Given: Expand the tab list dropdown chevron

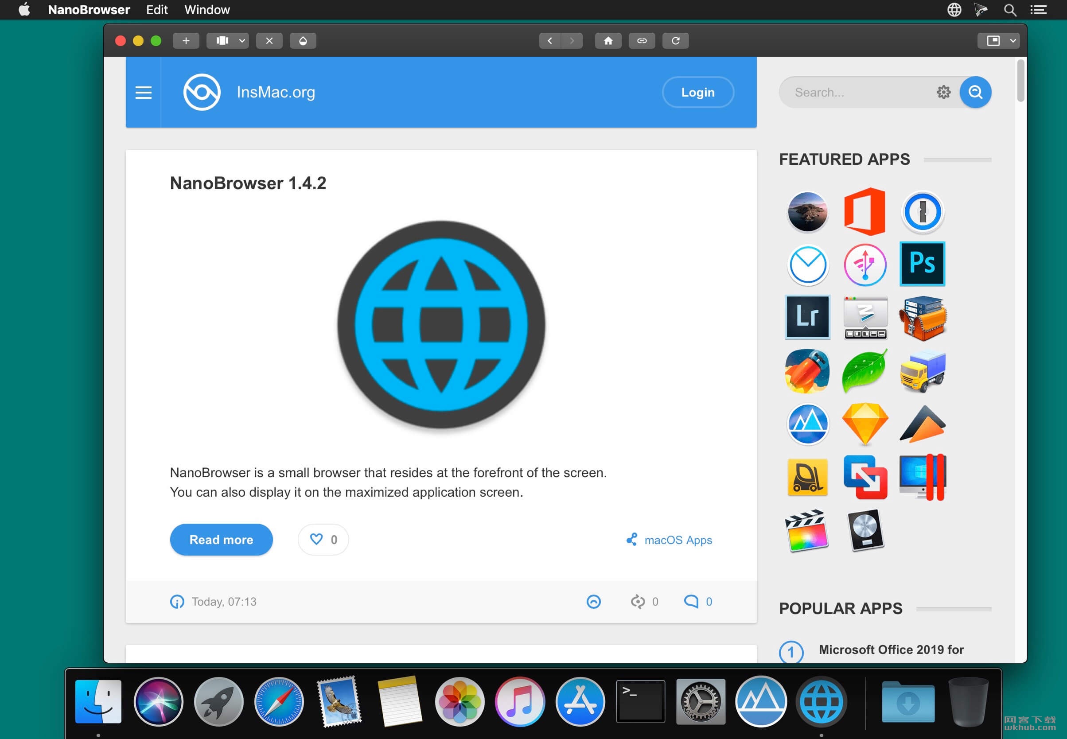Looking at the screenshot, I should [x=242, y=41].
